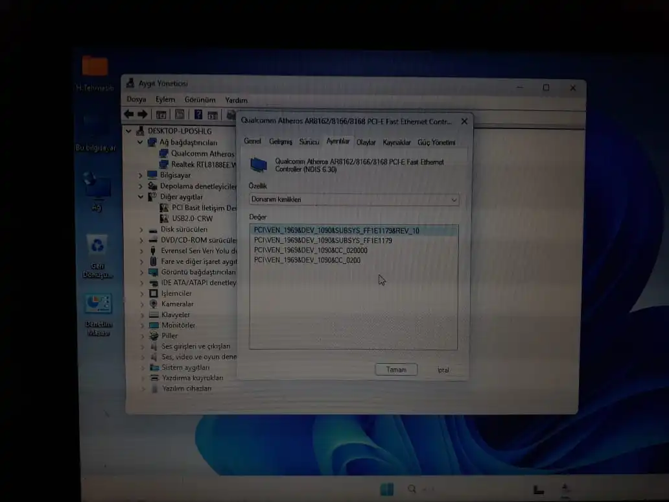
Task: Open the Görünüm menu
Action: (x=200, y=100)
